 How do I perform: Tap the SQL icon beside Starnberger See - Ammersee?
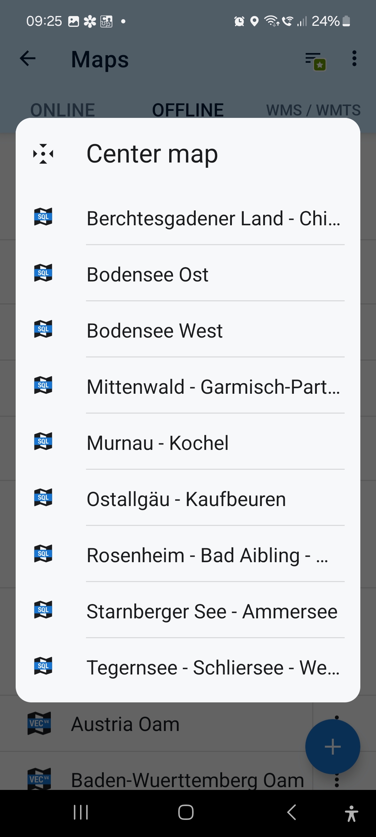[43, 610]
